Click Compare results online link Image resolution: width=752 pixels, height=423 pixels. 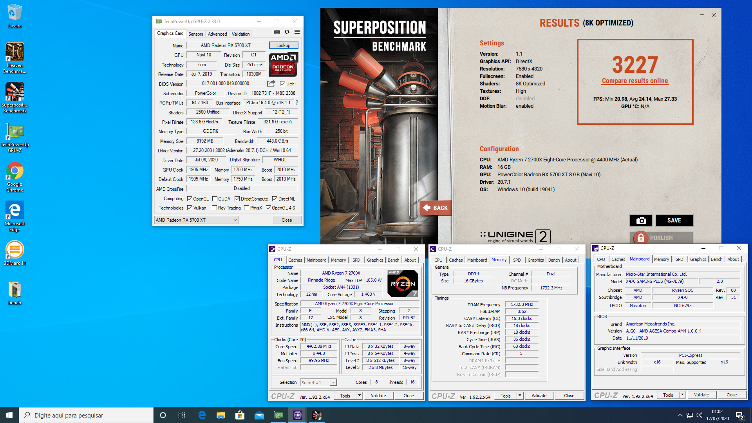pyautogui.click(x=635, y=81)
